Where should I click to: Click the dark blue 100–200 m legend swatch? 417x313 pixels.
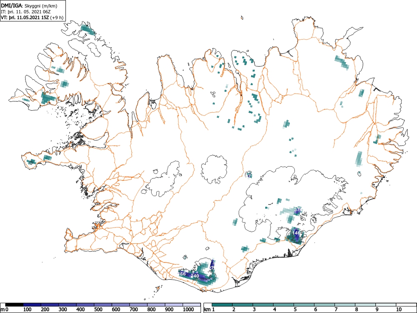[x=32, y=305]
